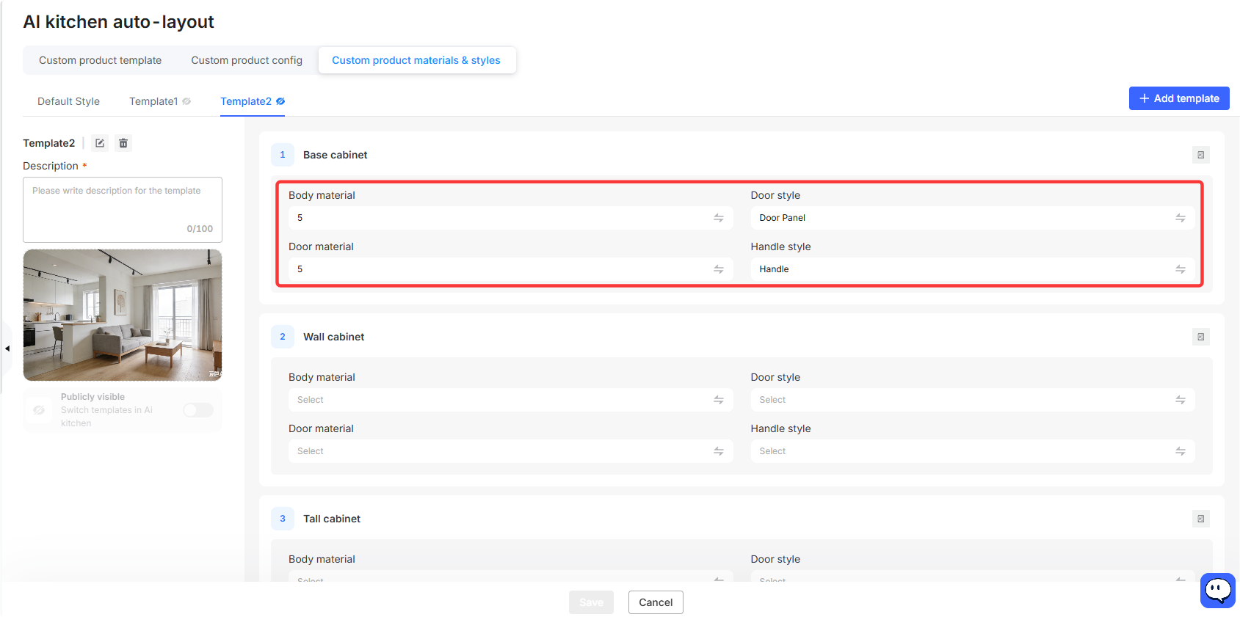The image size is (1240, 617).
Task: Open Wall cabinet Body material select
Action: pyautogui.click(x=510, y=400)
